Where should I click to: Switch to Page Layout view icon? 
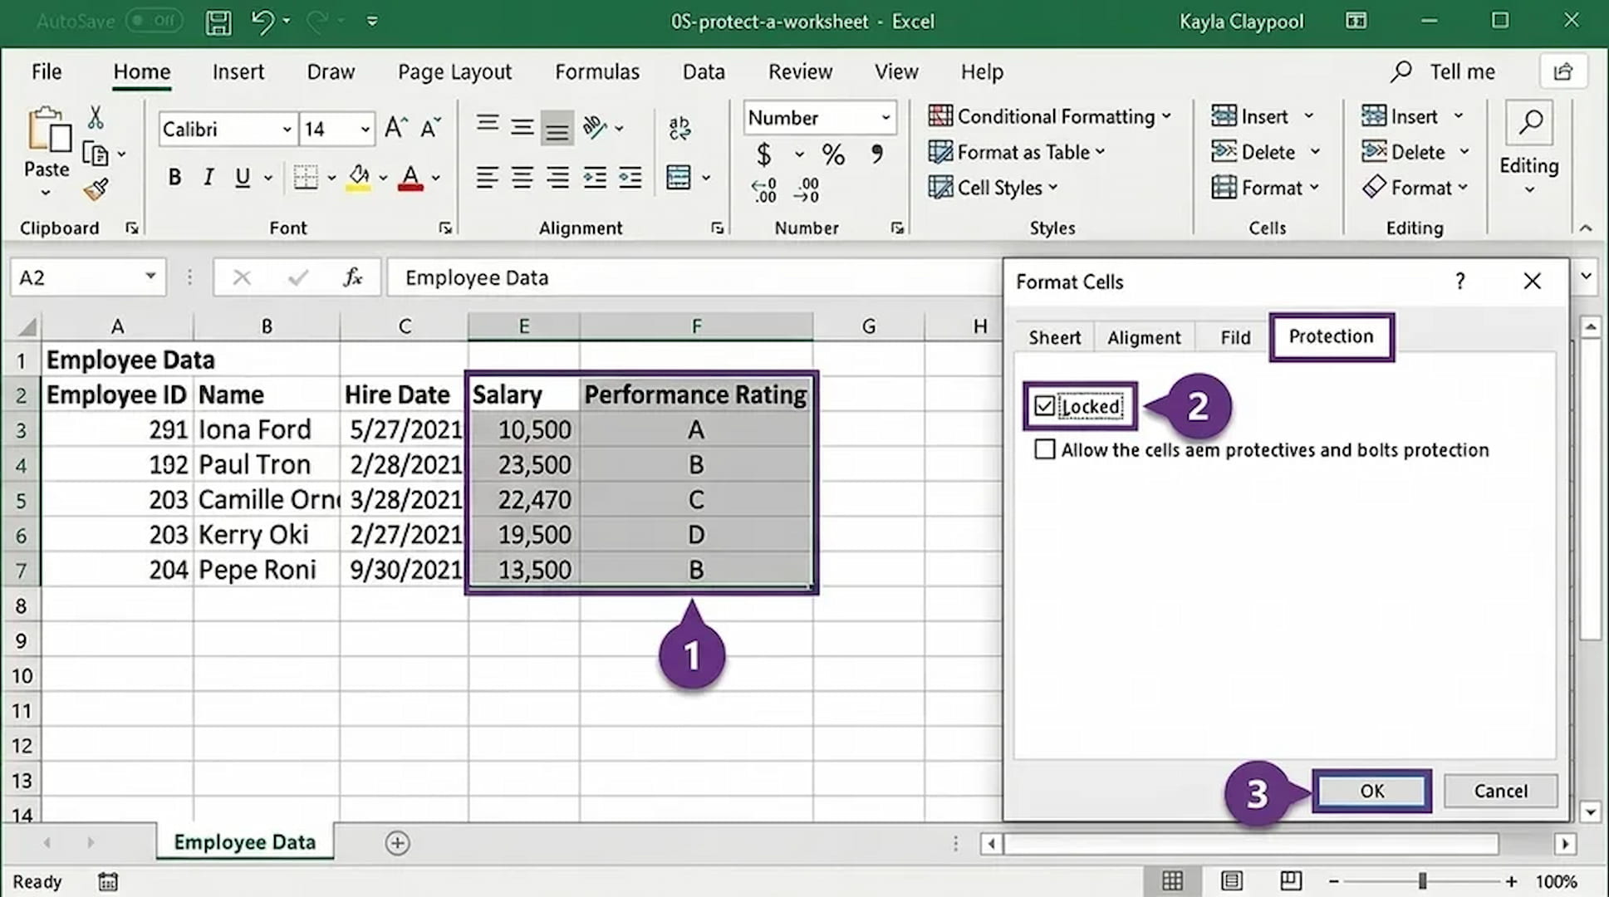click(x=1232, y=881)
